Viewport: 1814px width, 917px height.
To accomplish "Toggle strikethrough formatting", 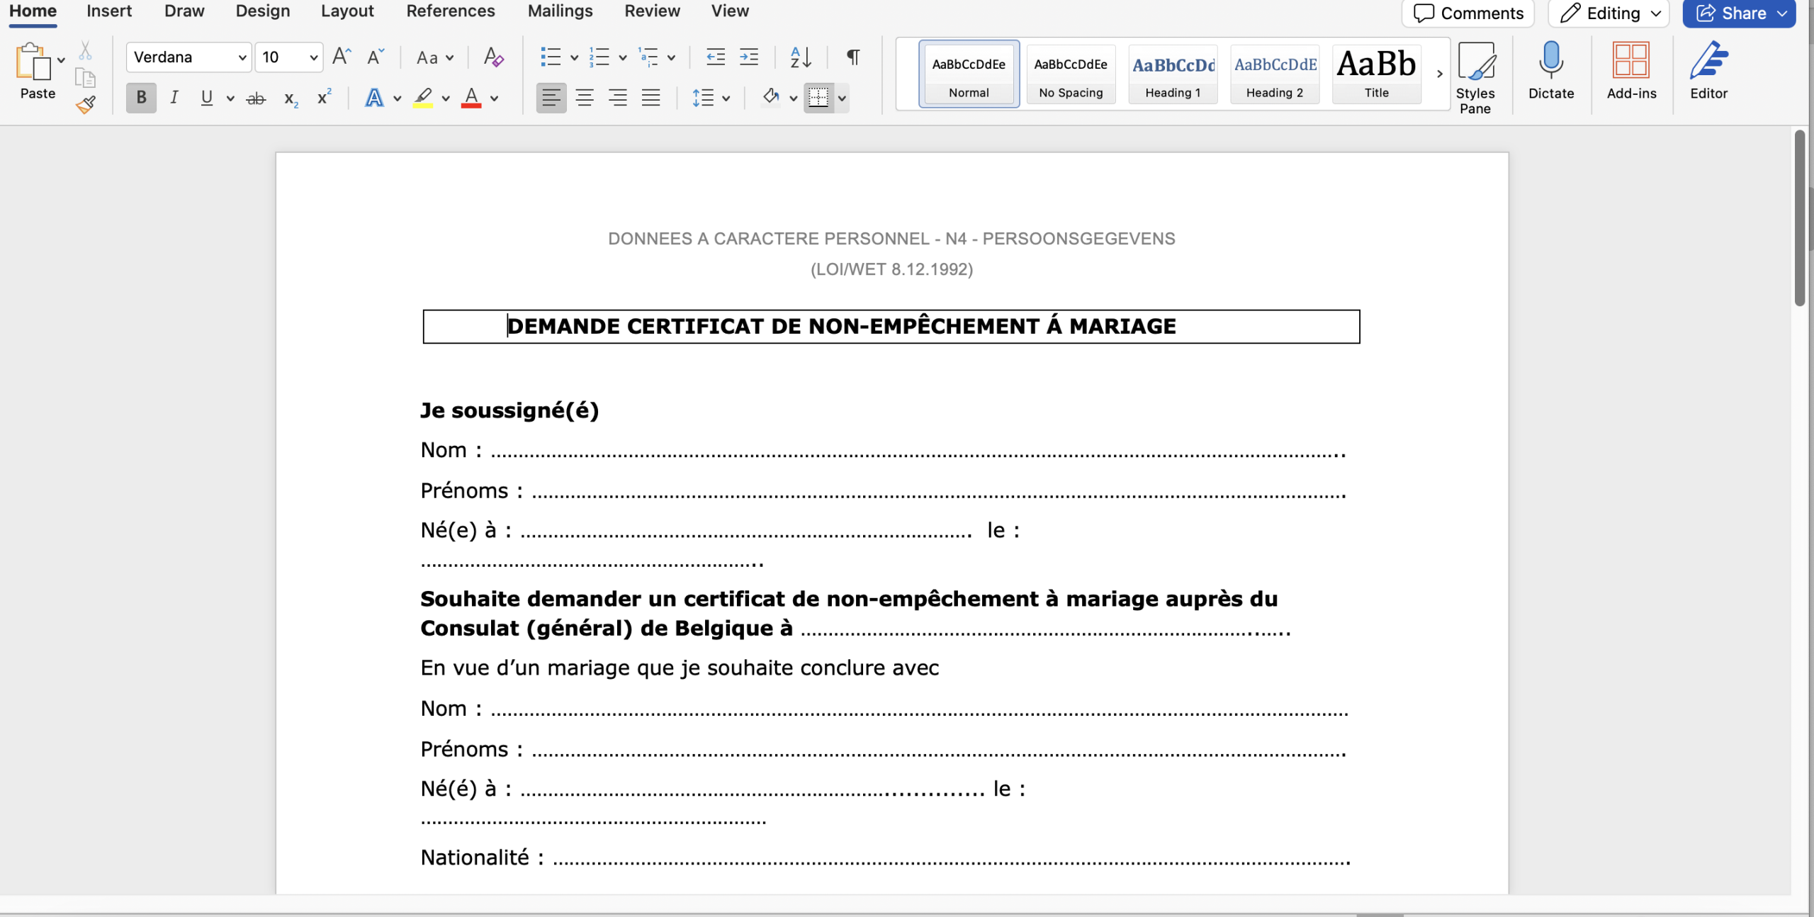I will (x=256, y=99).
